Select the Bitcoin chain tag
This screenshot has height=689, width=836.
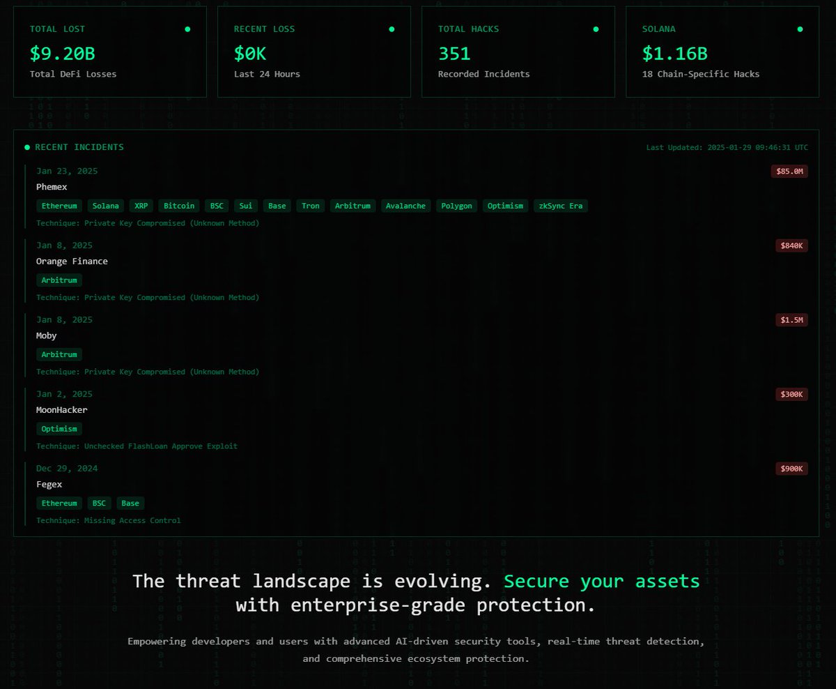(179, 206)
